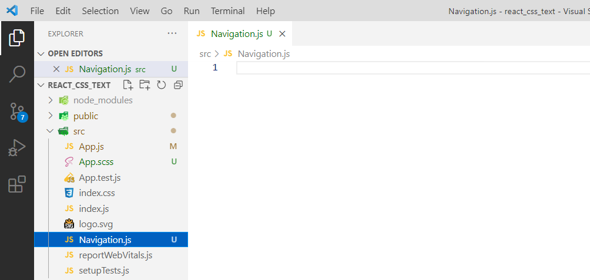Close the Navigation.js editor tab
590x280 pixels.
pos(282,34)
